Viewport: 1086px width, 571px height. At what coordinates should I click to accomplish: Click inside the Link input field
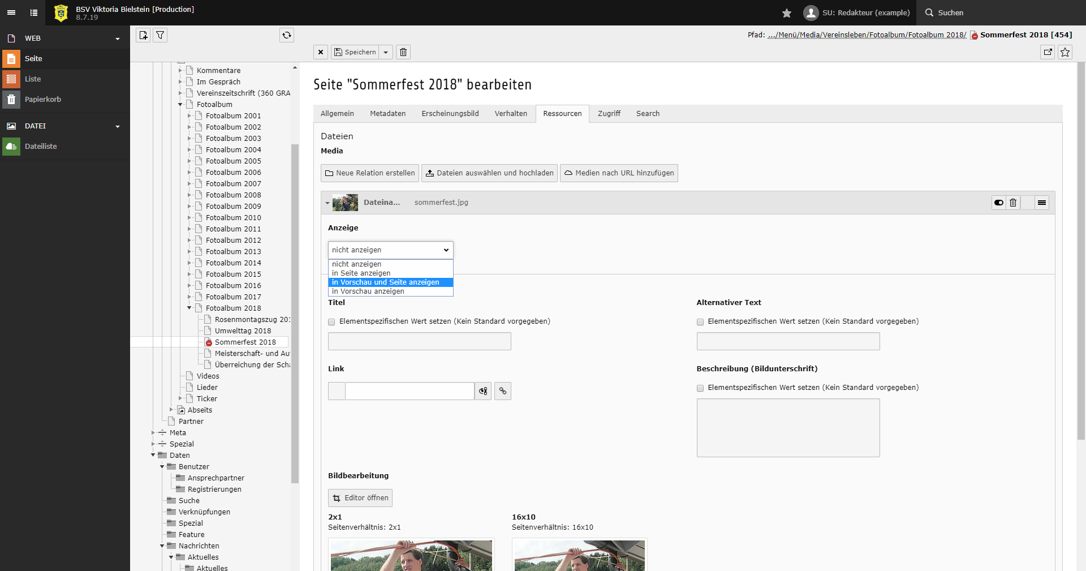(x=410, y=391)
